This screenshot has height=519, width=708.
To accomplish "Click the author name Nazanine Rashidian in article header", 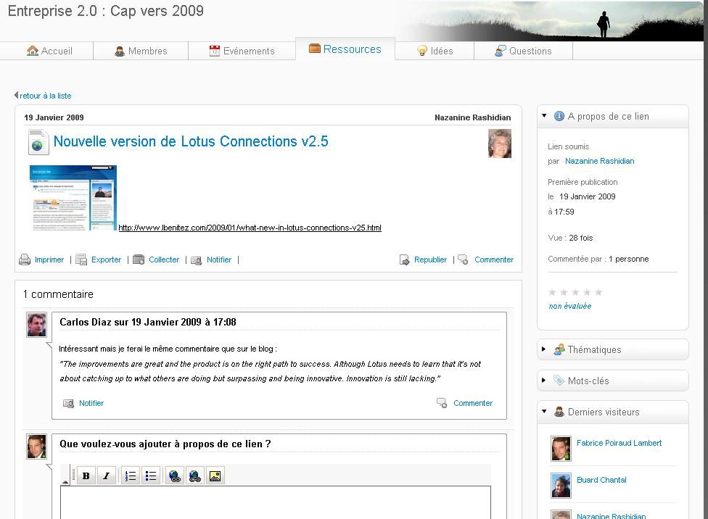I will tap(473, 117).
